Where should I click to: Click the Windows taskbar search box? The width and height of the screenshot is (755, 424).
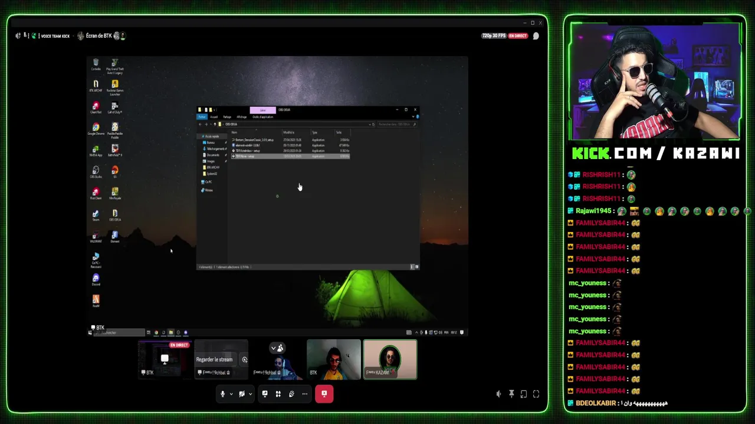pos(119,333)
